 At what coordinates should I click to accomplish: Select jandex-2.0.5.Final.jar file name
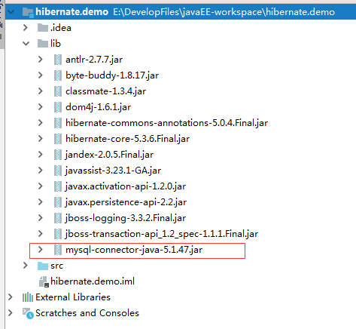tap(109, 155)
